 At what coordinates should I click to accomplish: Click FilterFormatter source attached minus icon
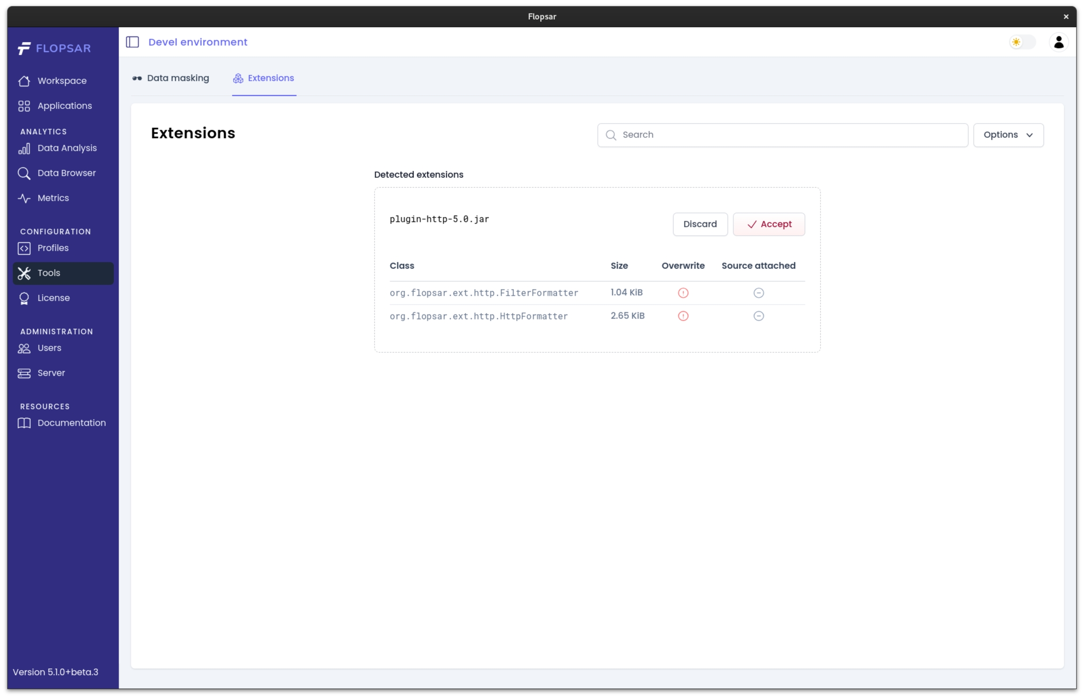tap(758, 293)
